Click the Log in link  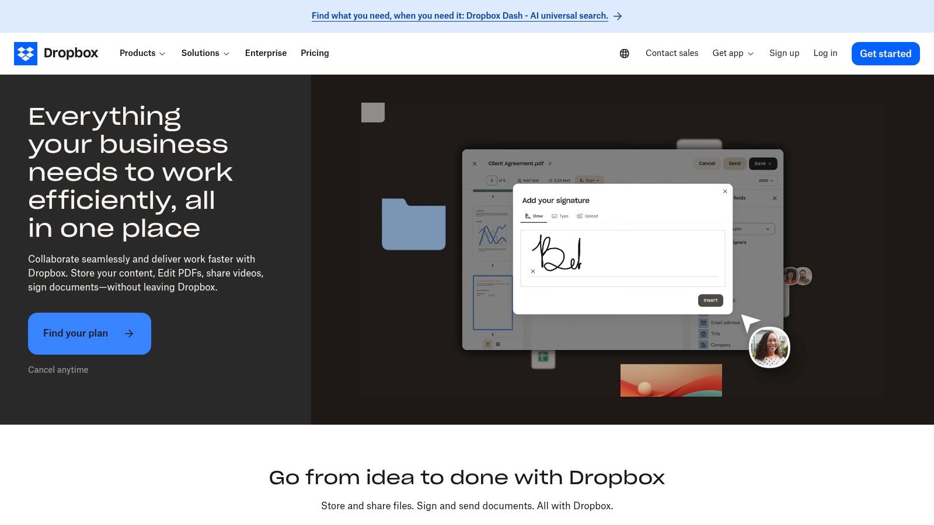pos(825,54)
